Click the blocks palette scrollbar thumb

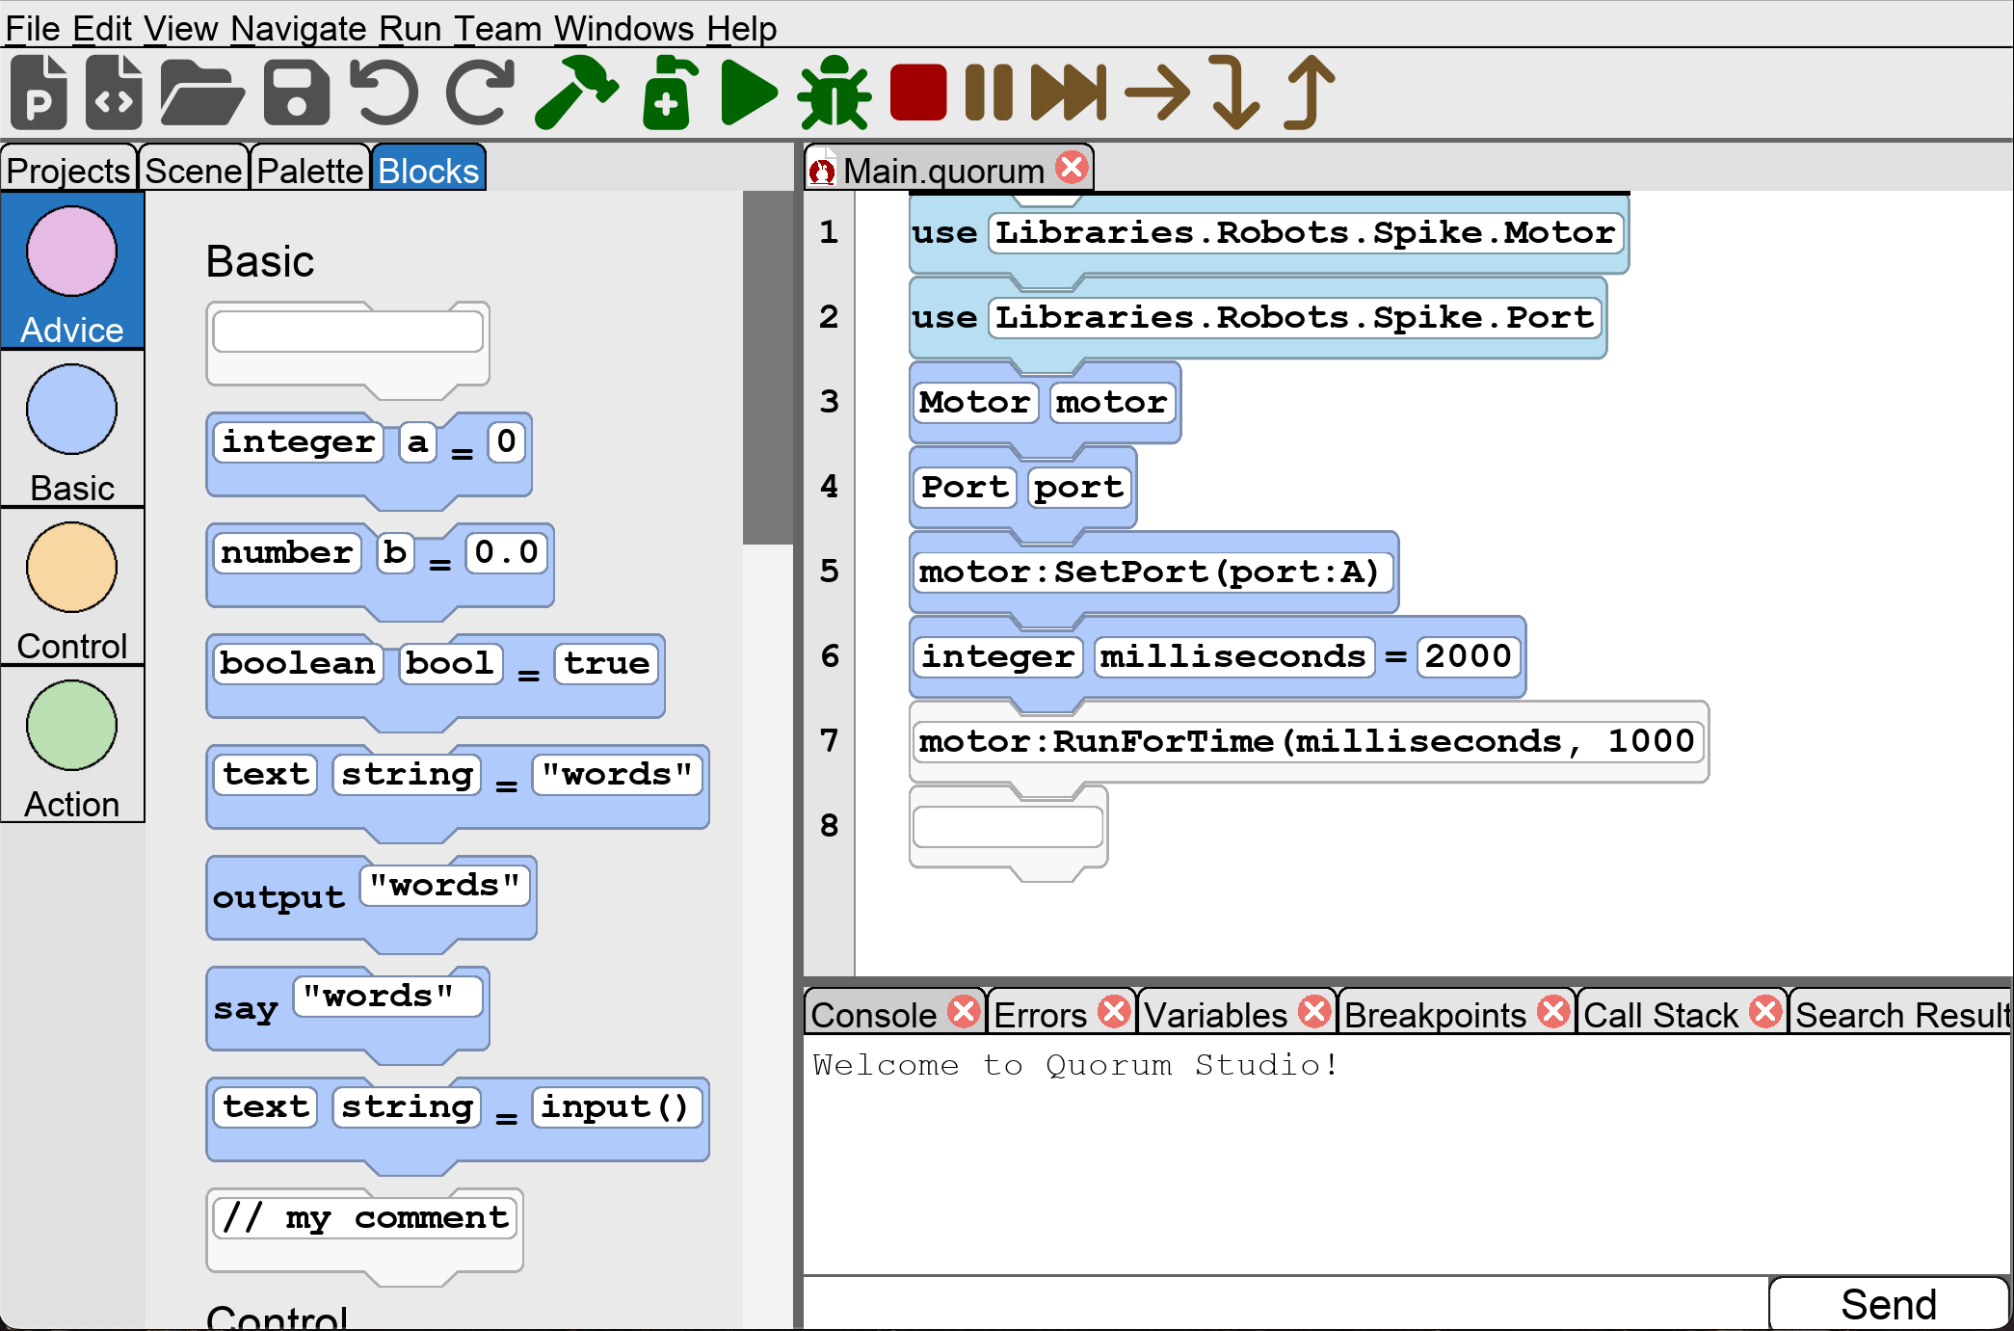(767, 367)
